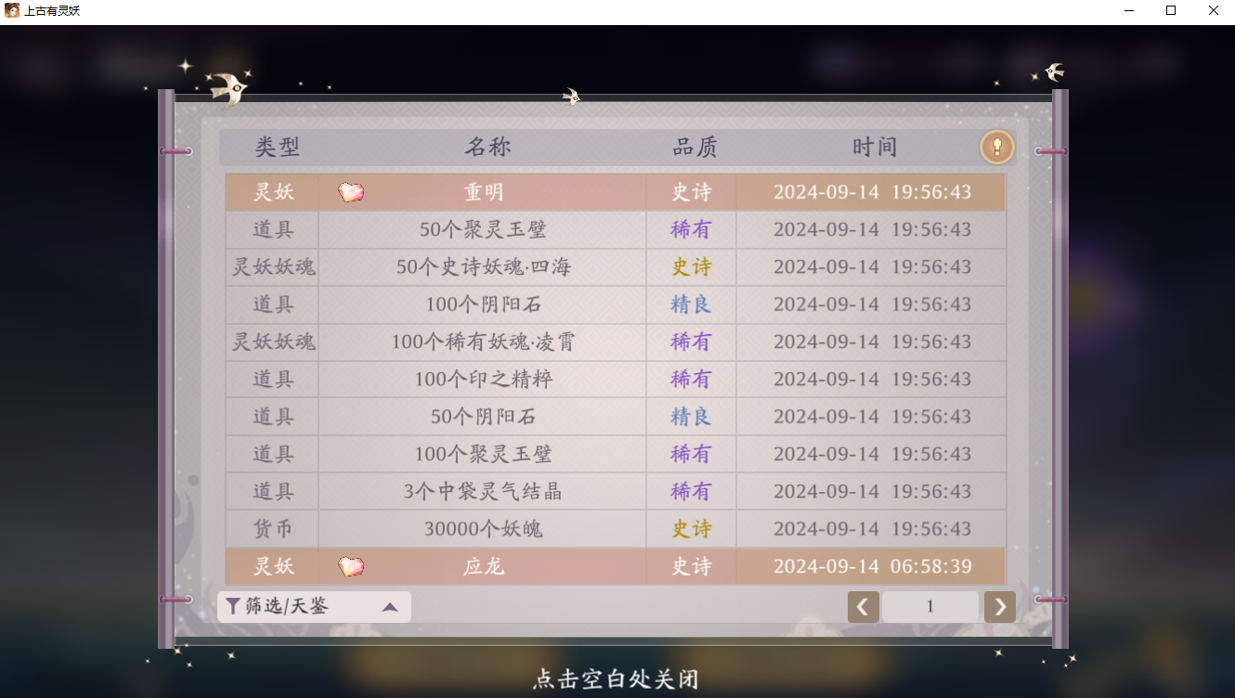Click the page number field showing 1
Screen dimensions: 1235x698
(930, 607)
